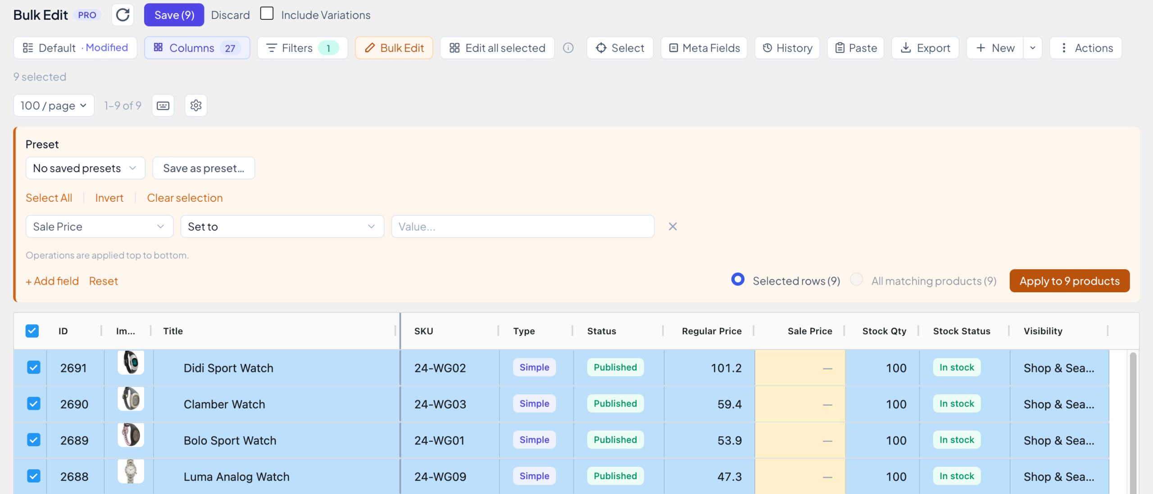
Task: Click Edit all selected
Action: tap(497, 48)
